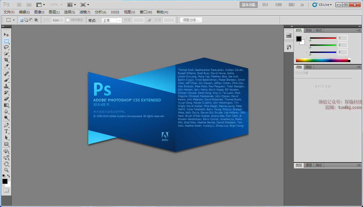Open the Color panel options menu
The height and width of the screenshot is (207, 363).
click(359, 30)
